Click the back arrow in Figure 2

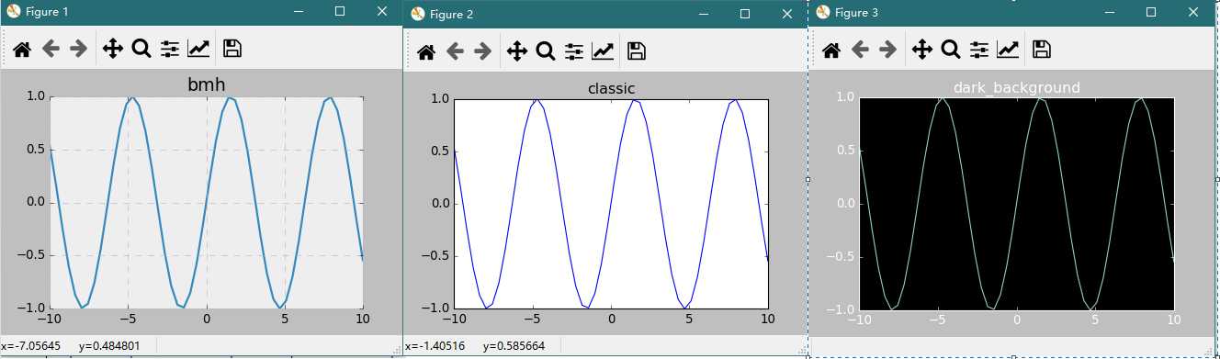[x=455, y=52]
